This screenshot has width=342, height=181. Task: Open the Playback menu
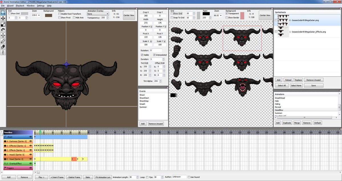click(20, 5)
